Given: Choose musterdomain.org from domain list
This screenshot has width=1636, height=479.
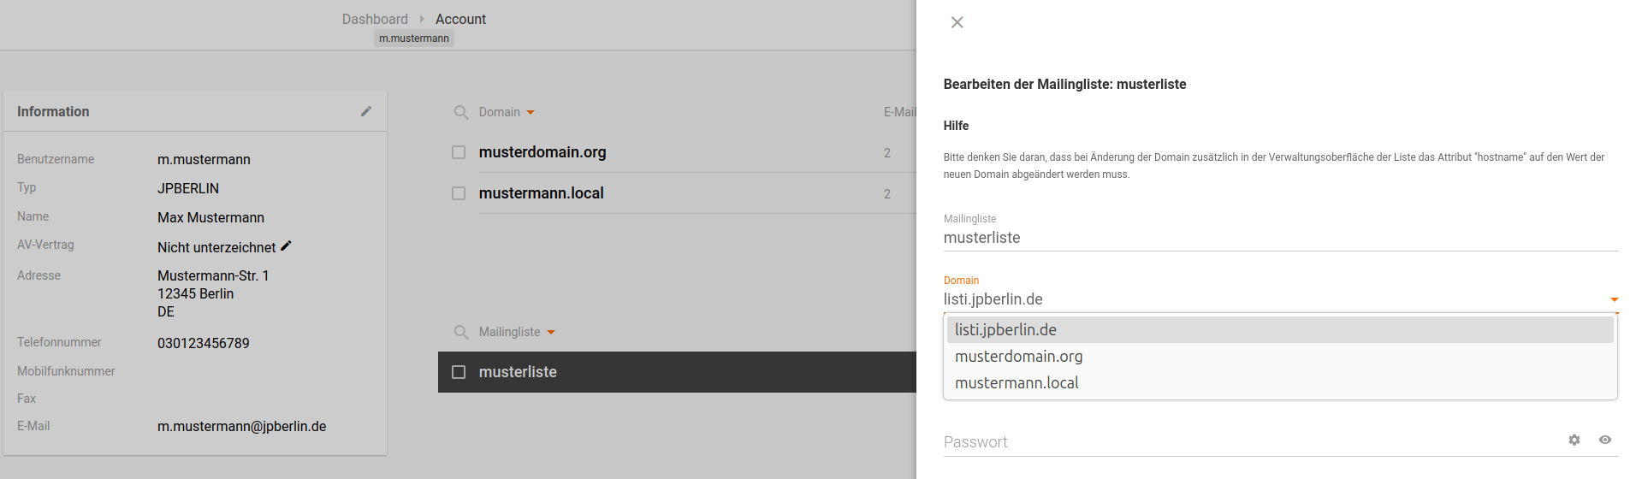Looking at the screenshot, I should (x=1019, y=357).
